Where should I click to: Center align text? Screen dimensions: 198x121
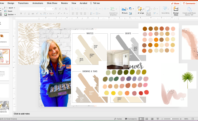77,14
